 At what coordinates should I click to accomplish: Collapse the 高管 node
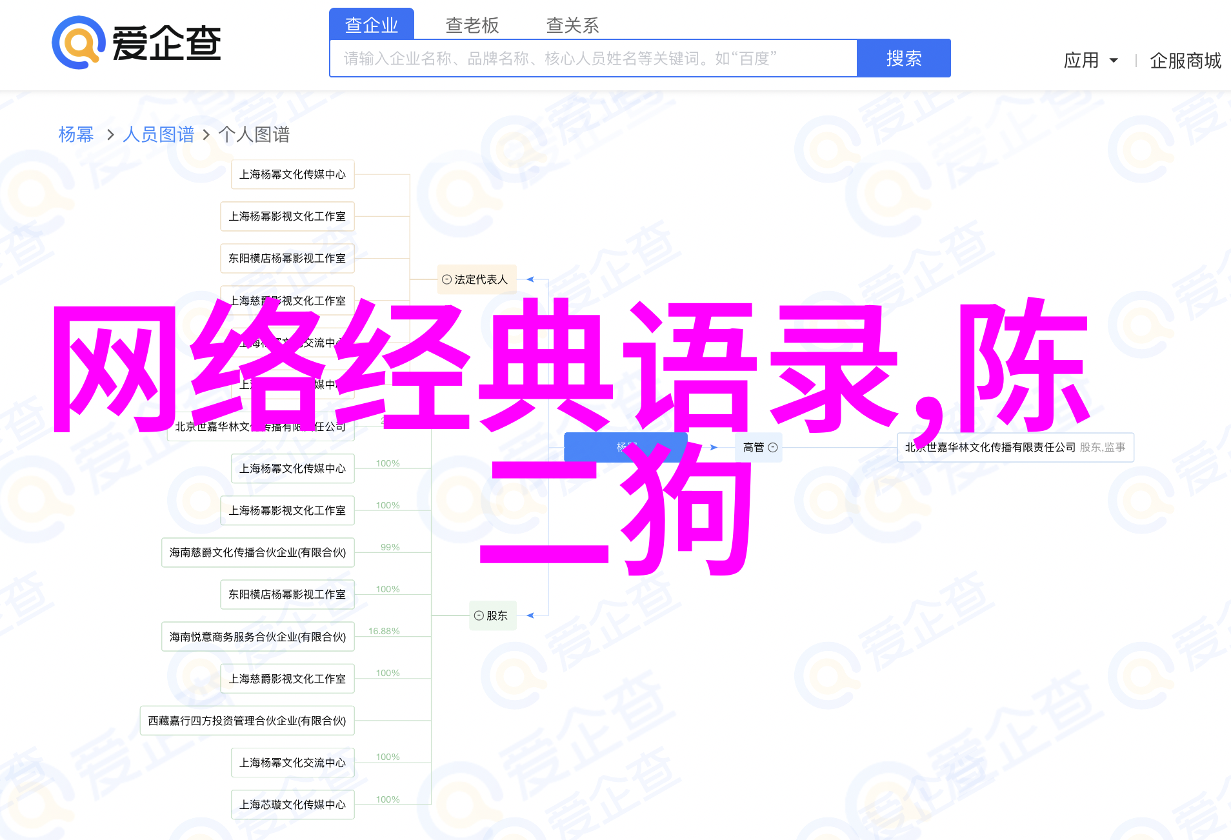[x=773, y=447]
